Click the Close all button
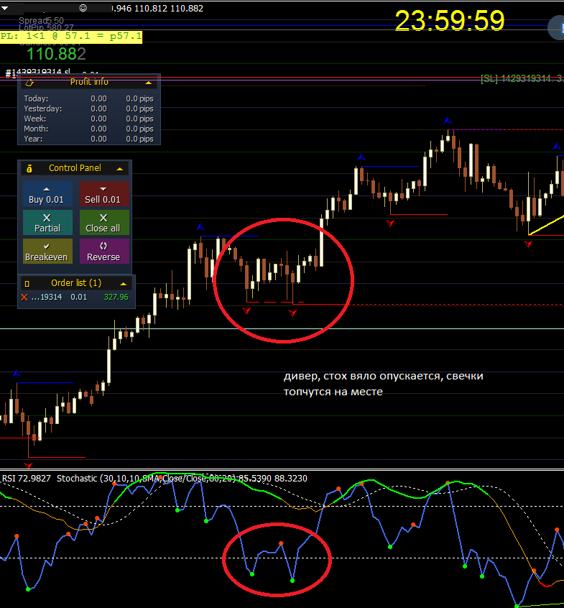 [104, 223]
